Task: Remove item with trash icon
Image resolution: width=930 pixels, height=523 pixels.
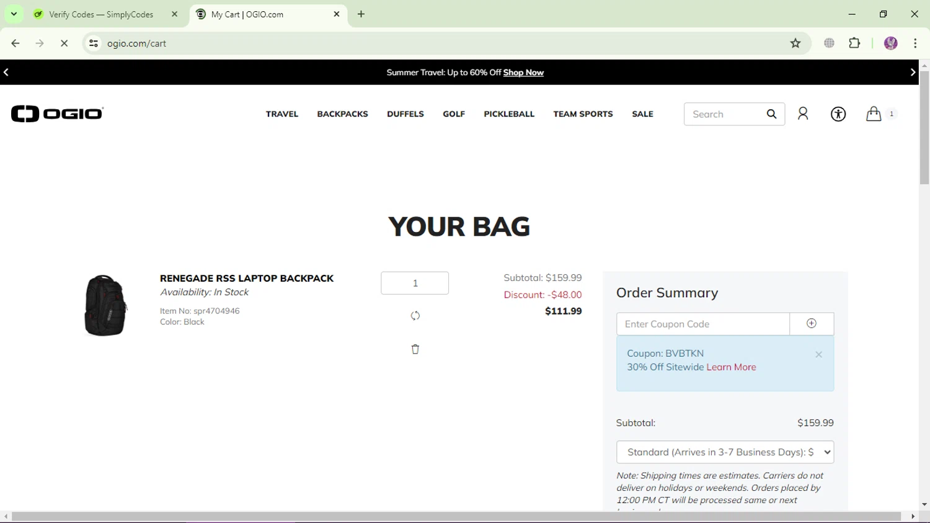Action: tap(415, 349)
